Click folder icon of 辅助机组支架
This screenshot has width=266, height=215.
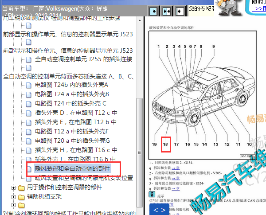coord(21,197)
